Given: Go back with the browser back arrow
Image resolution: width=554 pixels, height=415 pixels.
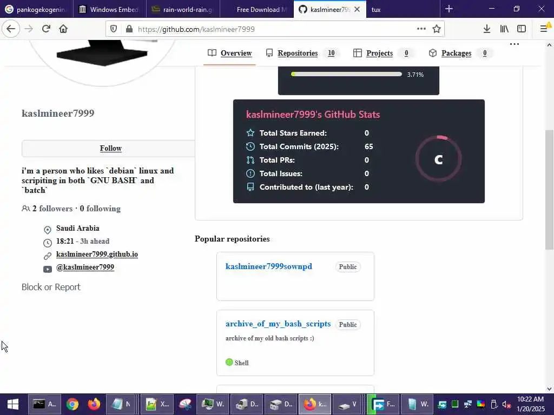Looking at the screenshot, I should [11, 29].
